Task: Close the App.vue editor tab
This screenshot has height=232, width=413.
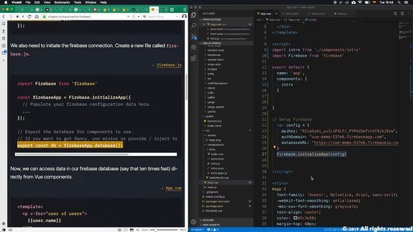Action: coord(277,14)
